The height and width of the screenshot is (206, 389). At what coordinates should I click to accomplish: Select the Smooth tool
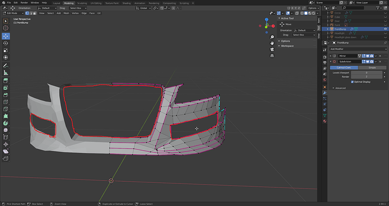click(x=6, y=130)
